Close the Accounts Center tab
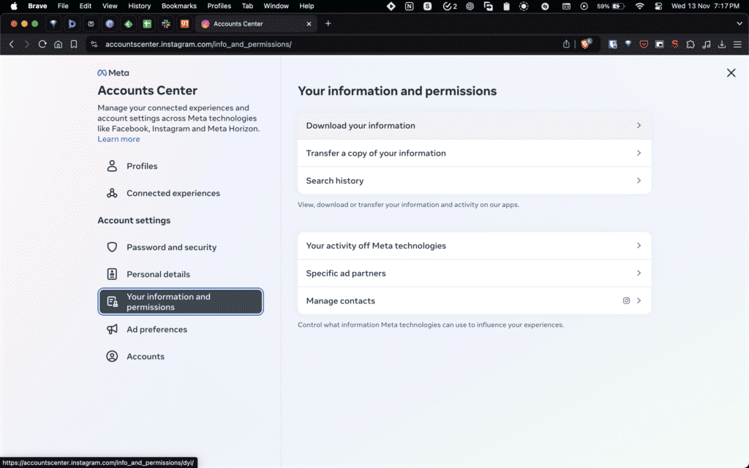Viewport: 749px width, 468px height. [309, 23]
